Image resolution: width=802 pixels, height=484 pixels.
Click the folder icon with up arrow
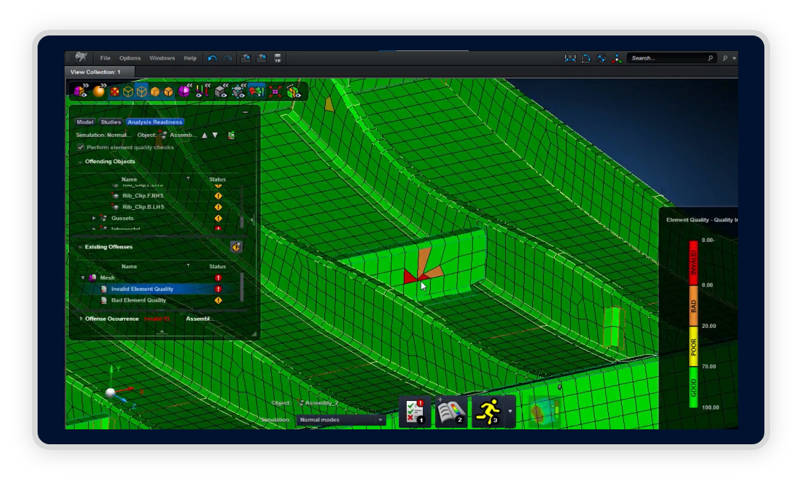(x=261, y=58)
